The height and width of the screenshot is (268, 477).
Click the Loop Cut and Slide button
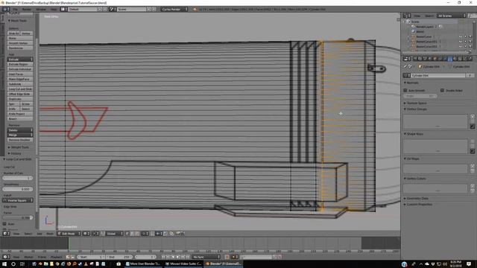pos(20,89)
